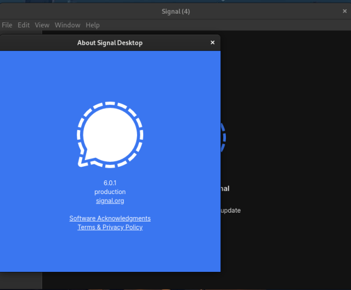Image resolution: width=351 pixels, height=290 pixels.
Task: Open Terms & Privacy Policy link
Action: tap(110, 227)
